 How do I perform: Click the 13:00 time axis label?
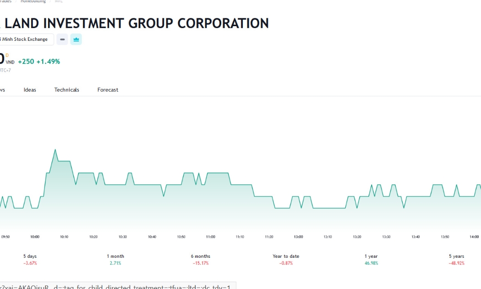298,237
